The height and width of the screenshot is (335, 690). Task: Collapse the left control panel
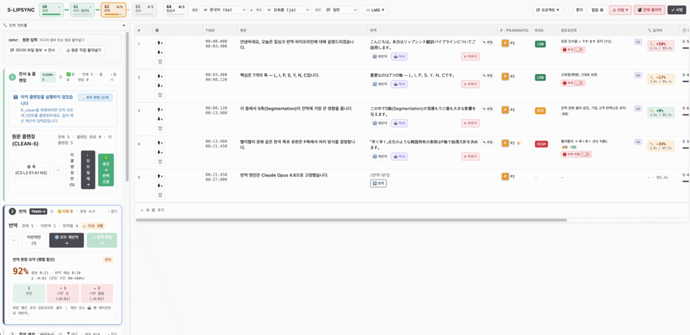pos(123,26)
